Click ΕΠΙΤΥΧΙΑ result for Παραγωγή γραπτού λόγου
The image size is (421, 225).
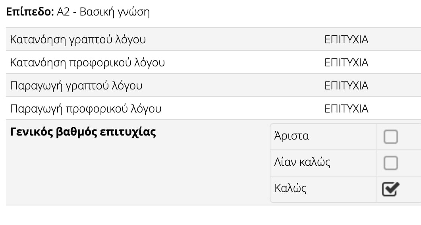(x=346, y=86)
